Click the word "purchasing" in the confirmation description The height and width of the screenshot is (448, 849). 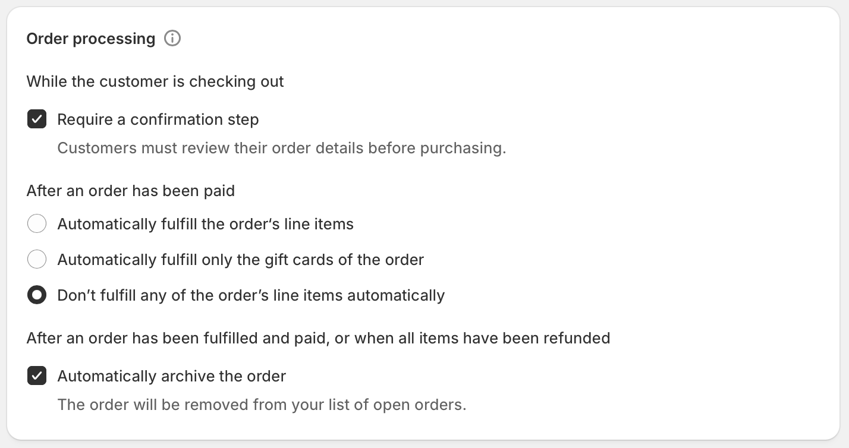[461, 148]
